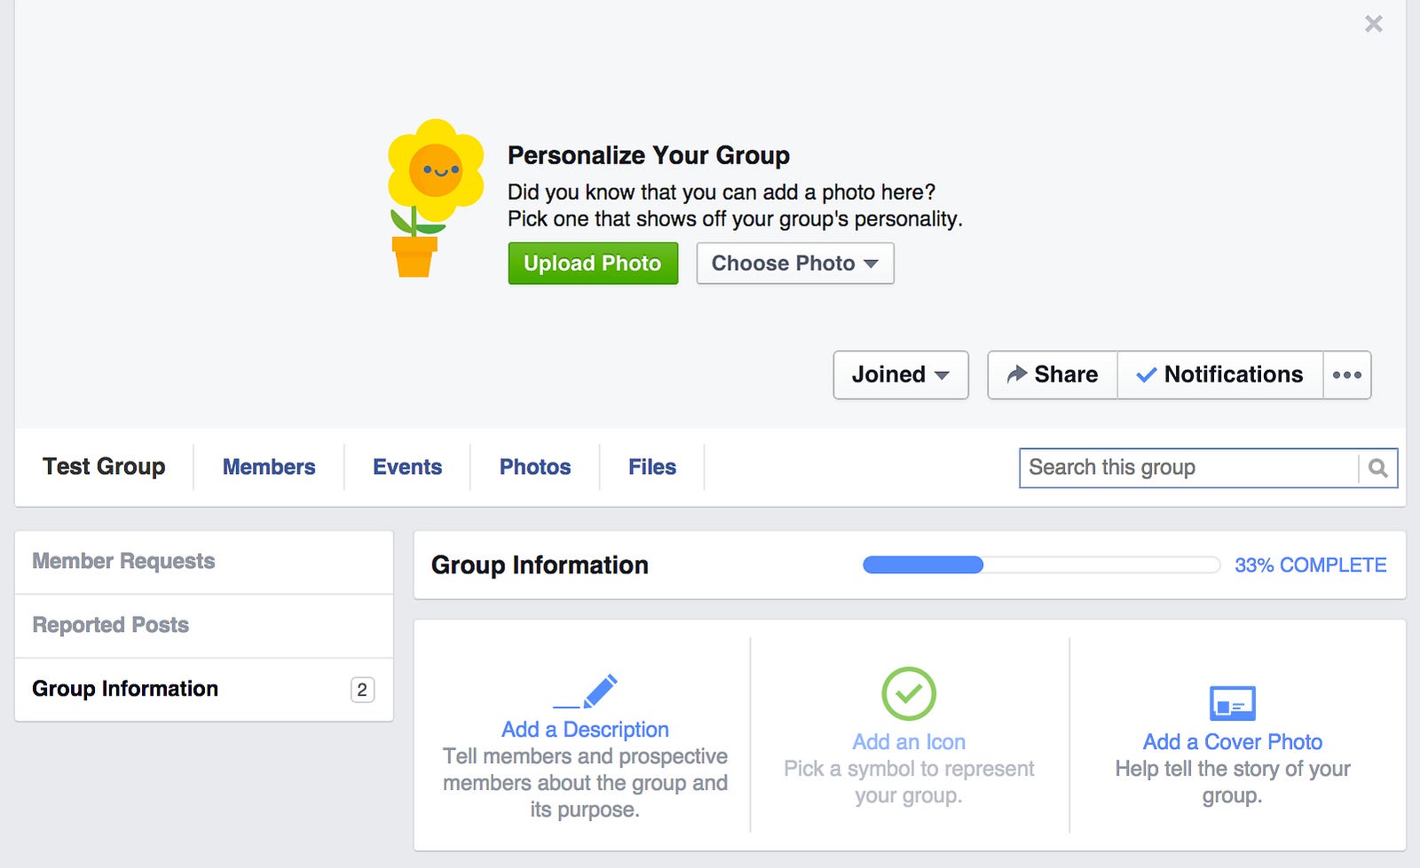The image size is (1420, 868).
Task: Close the Personalize Your Group banner
Action: coord(1373,24)
